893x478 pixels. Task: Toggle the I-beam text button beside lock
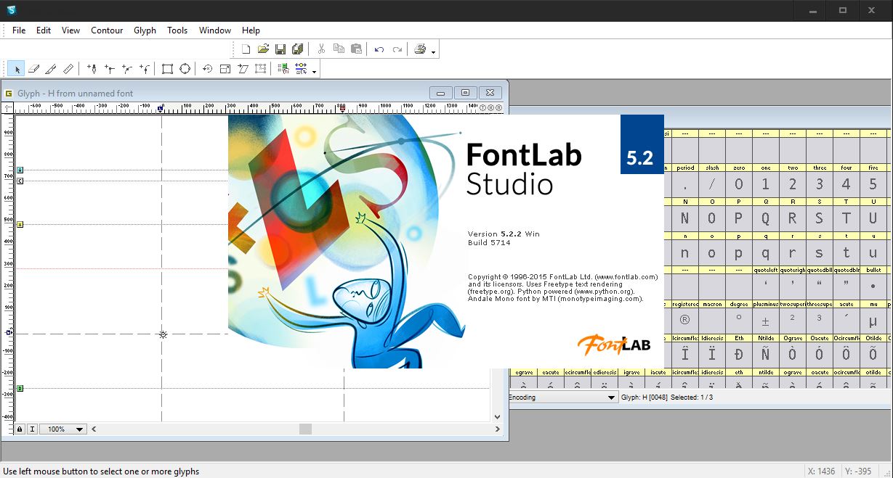(32, 429)
